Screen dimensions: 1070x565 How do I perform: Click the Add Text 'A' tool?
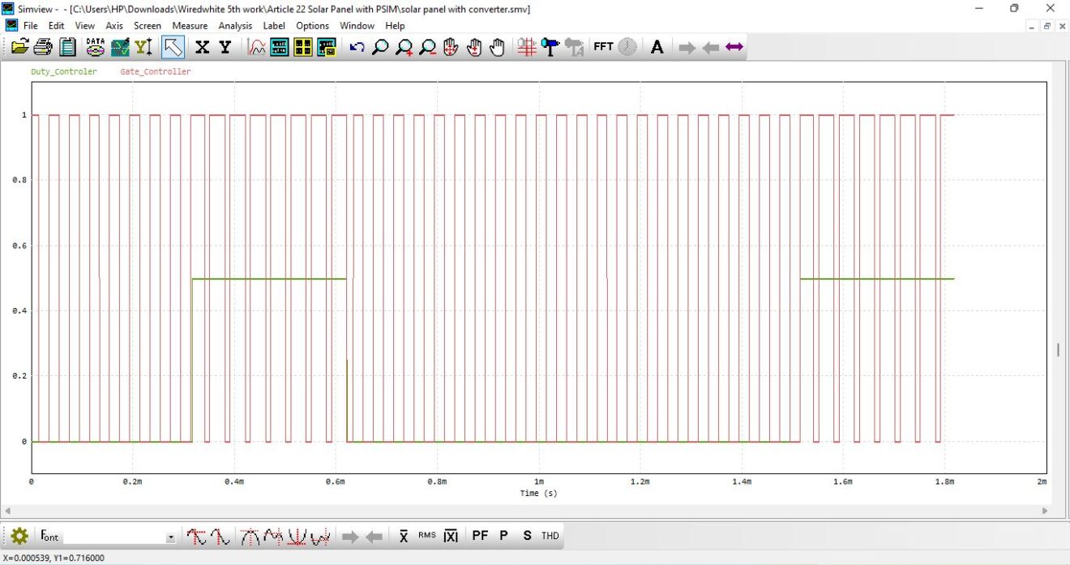tap(657, 46)
